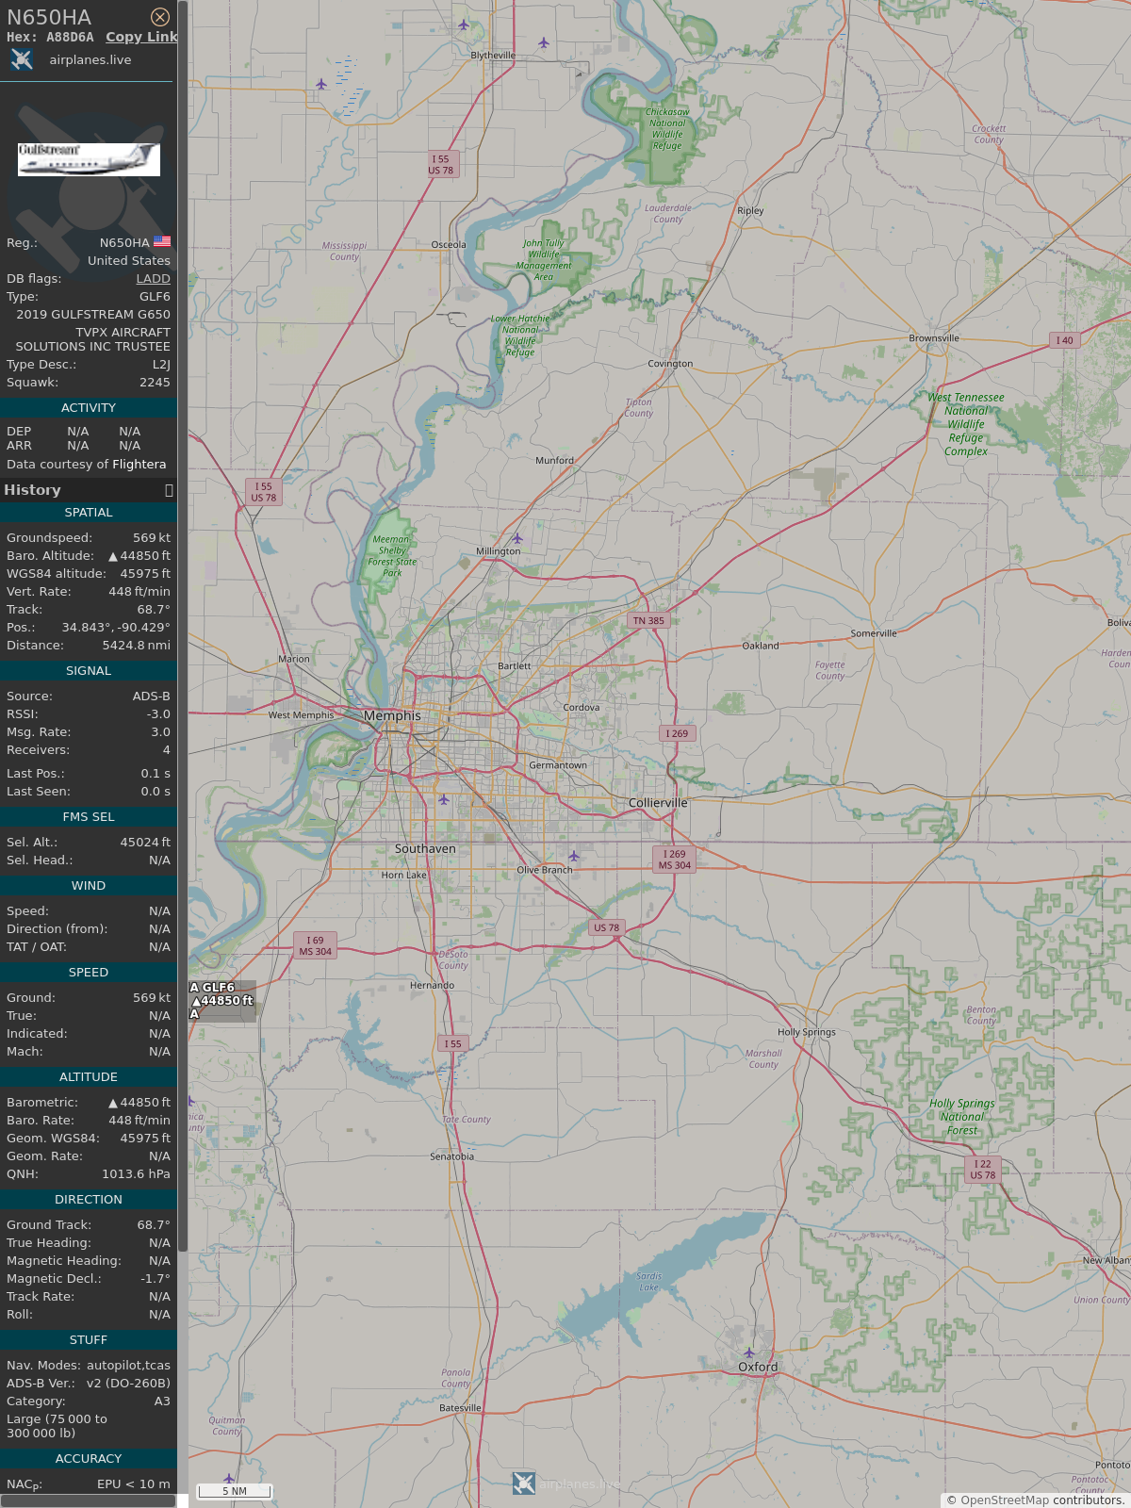The image size is (1131, 1508).
Task: Click the I 55 US 78 shield near Osceola
Action: point(440,165)
